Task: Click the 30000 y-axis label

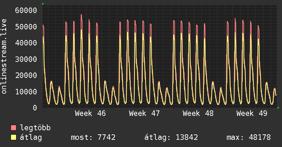Action: pyautogui.click(x=26, y=59)
